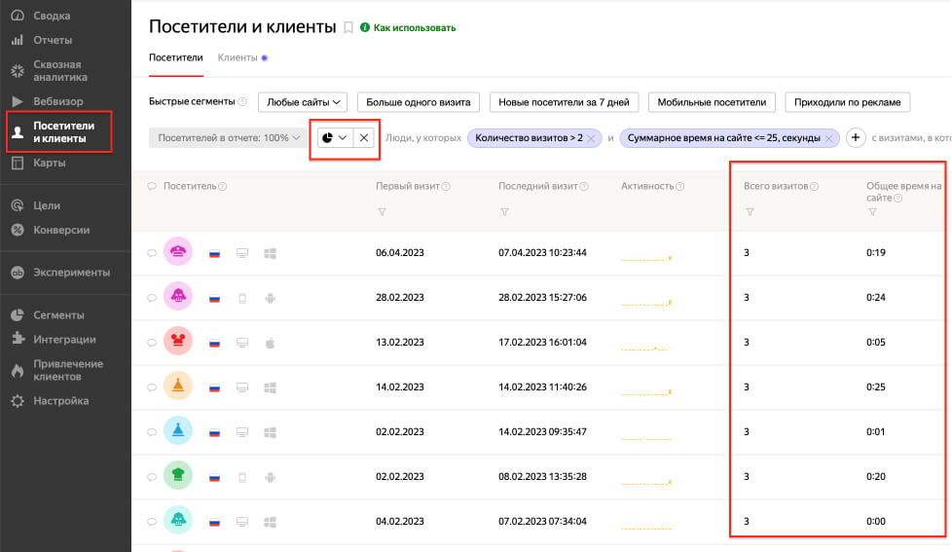The image size is (952, 552).
Task: Apply the Мобильные посетители quick segment
Action: coord(712,102)
